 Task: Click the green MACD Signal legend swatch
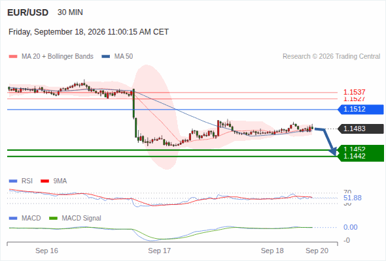(x=53, y=219)
